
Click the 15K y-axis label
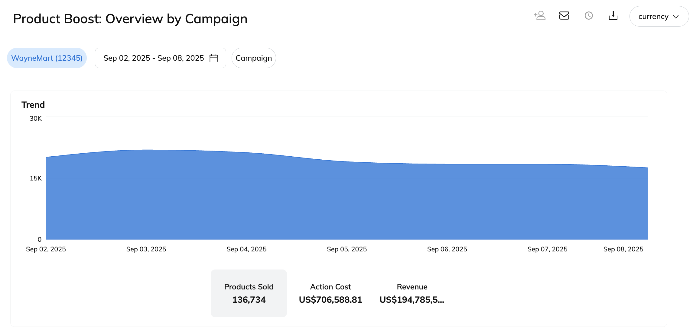36,178
